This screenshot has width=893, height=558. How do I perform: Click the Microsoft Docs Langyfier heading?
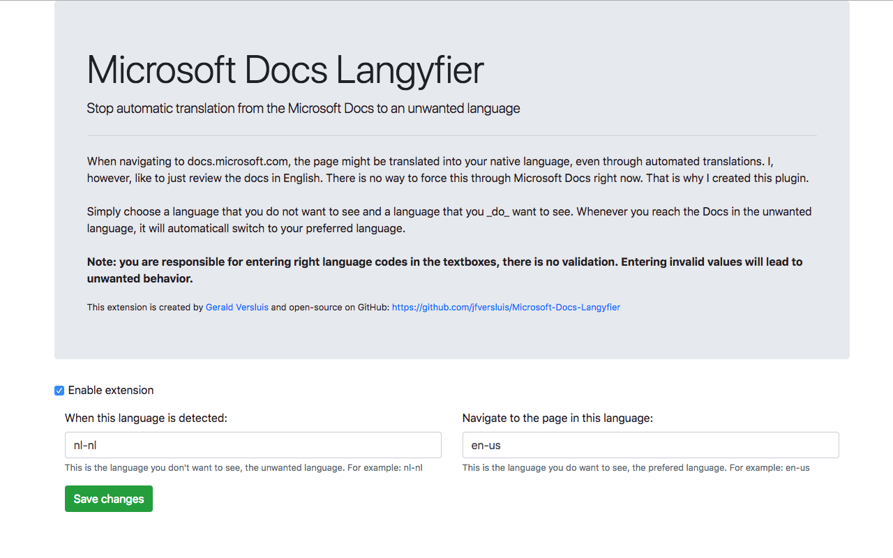tap(284, 69)
